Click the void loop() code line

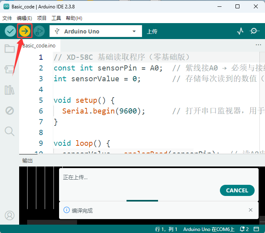(x=82, y=143)
